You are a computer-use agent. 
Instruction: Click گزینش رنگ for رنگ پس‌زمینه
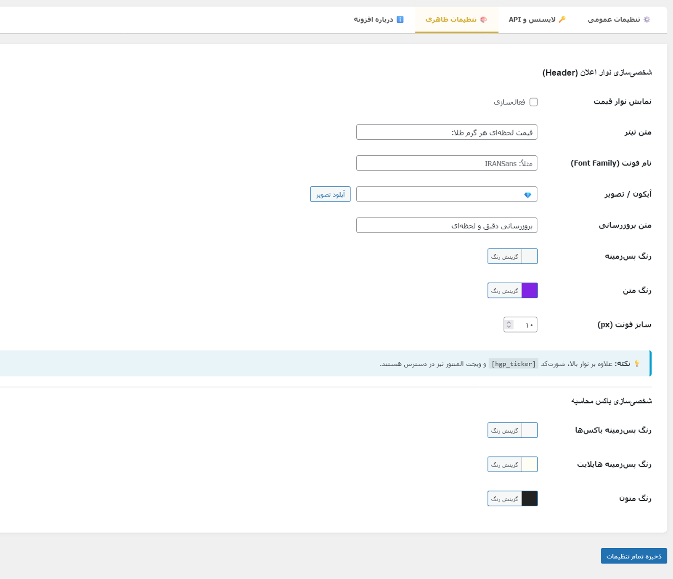[505, 256]
